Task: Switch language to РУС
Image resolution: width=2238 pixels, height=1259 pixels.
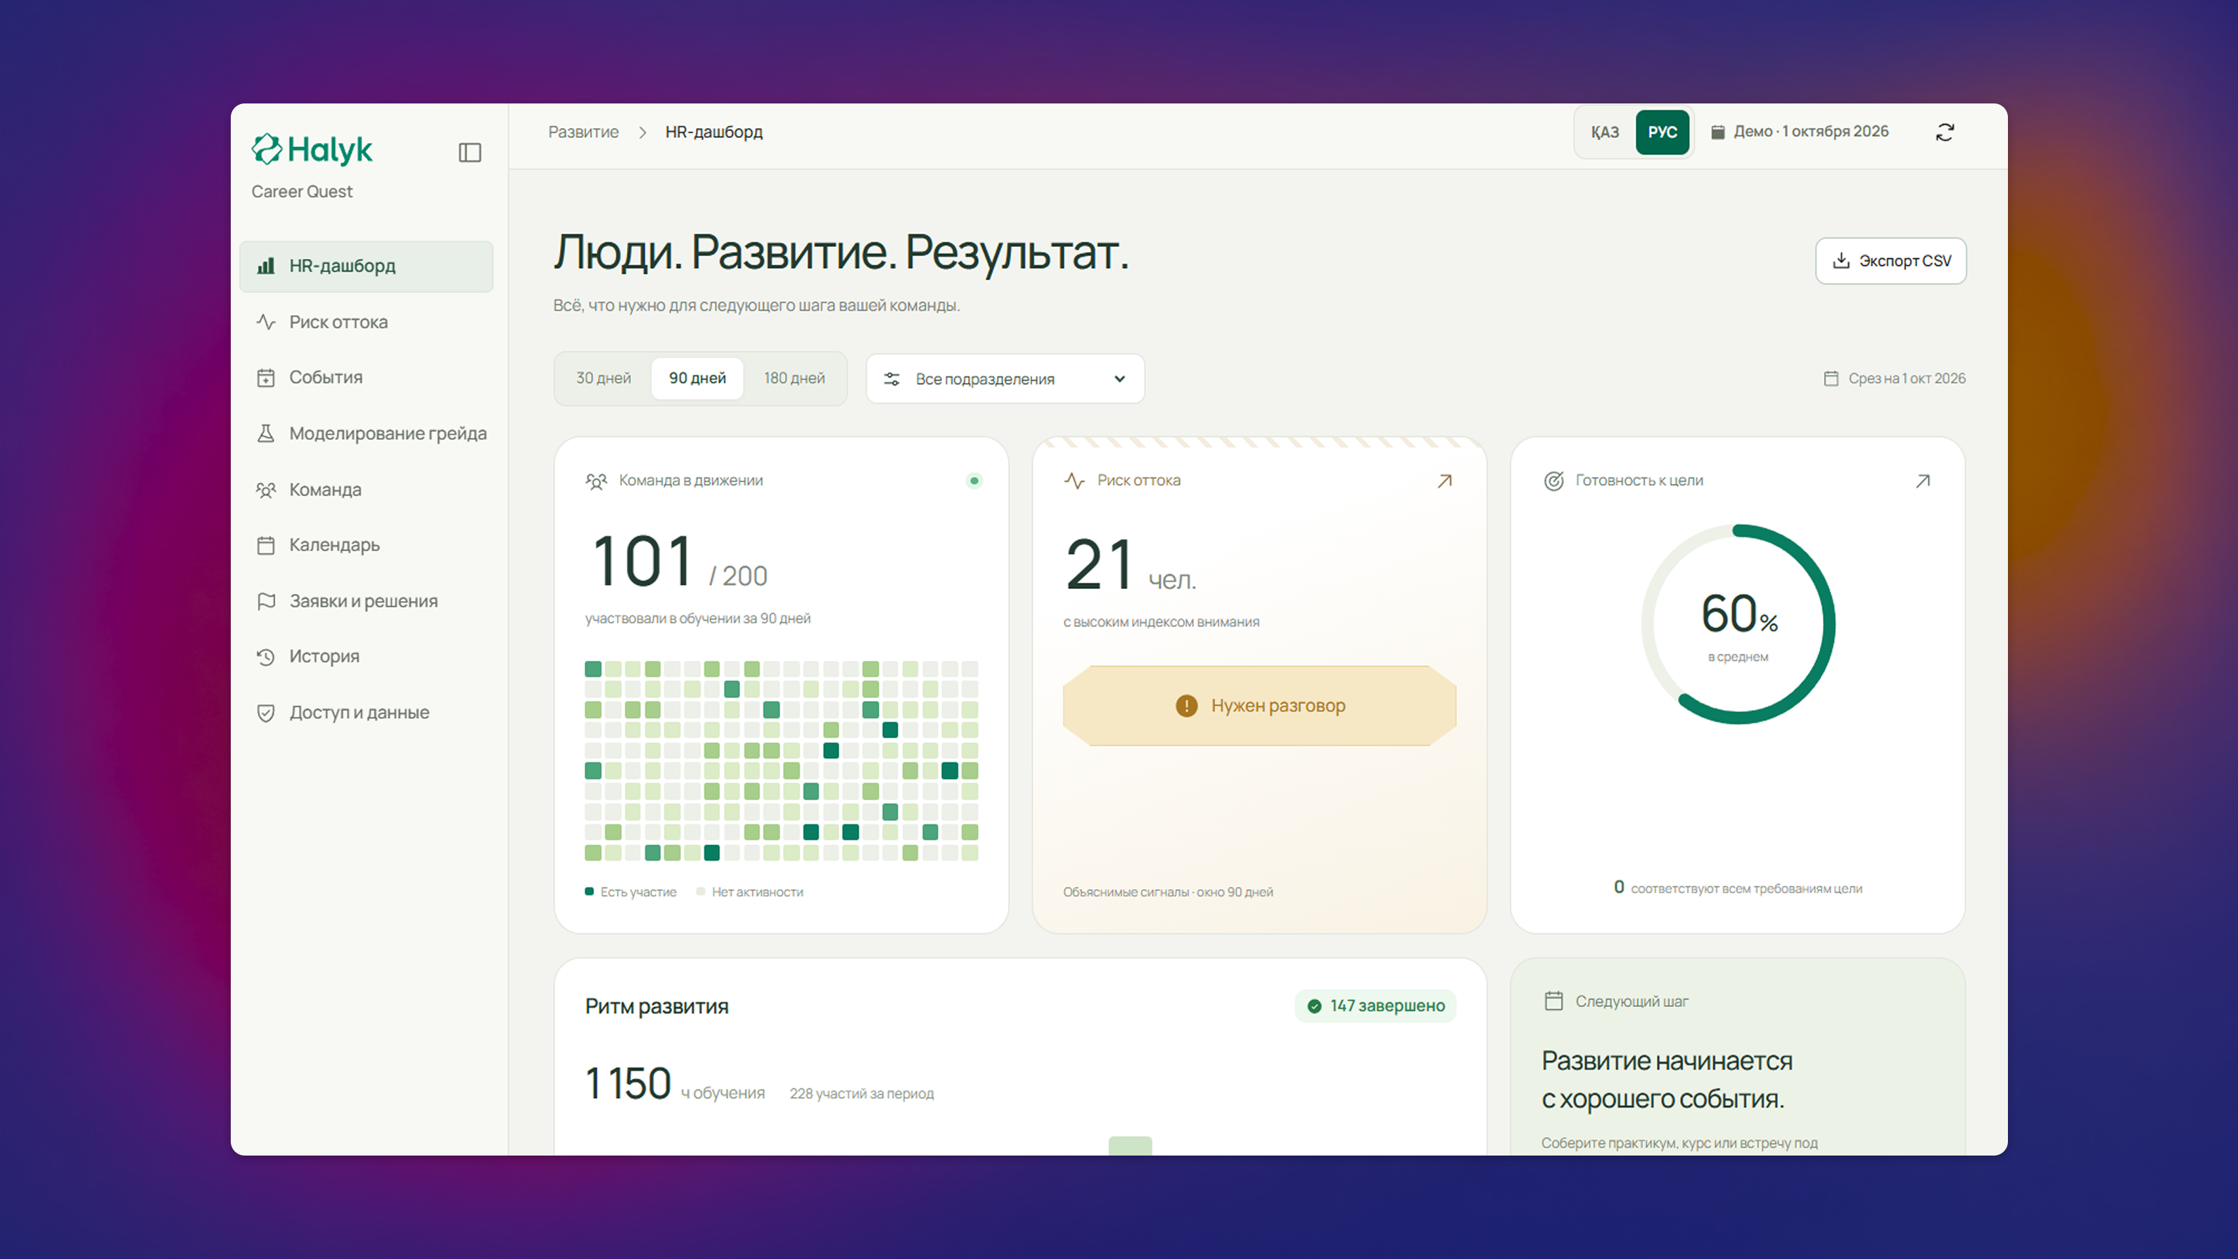Action: 1662,132
